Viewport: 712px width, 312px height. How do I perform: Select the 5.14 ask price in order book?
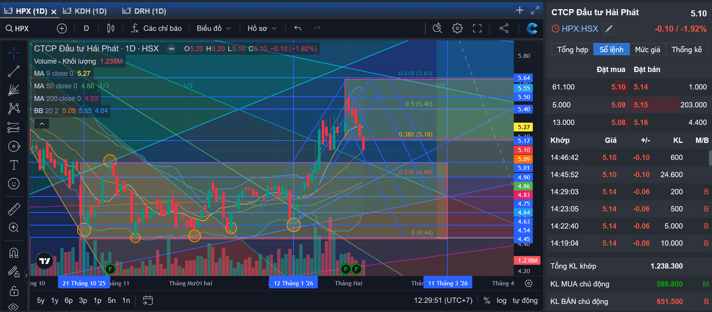[x=641, y=87]
